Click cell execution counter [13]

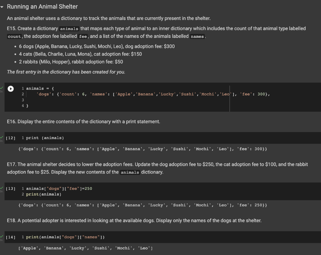tap(11, 189)
